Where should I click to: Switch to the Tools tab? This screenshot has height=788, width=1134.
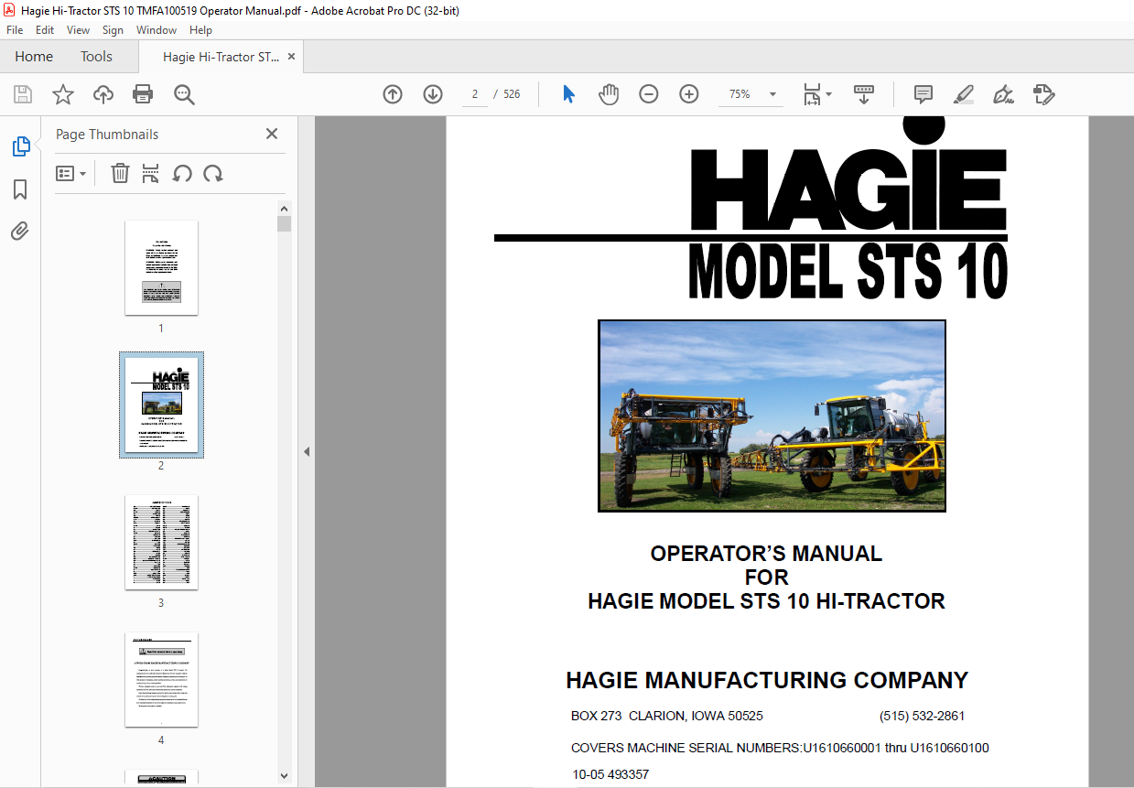pos(96,57)
